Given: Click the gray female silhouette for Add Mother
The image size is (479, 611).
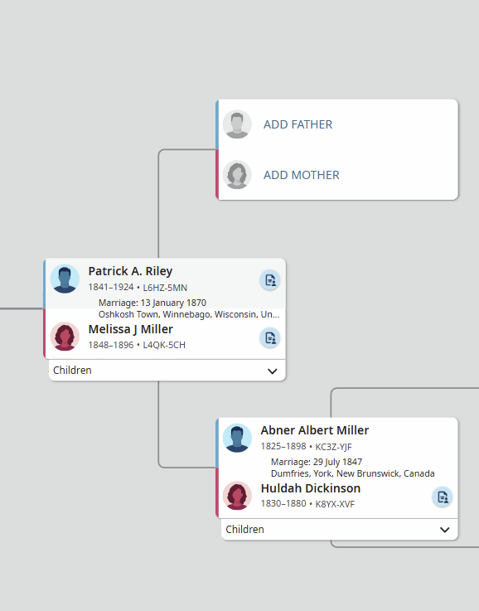Looking at the screenshot, I should click(237, 175).
